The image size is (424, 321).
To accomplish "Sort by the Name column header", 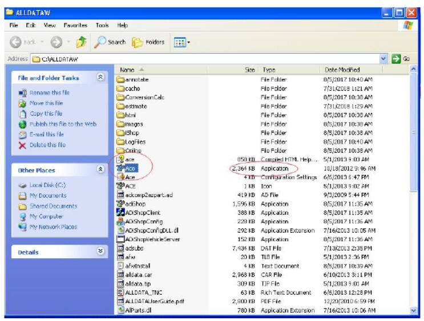I will pos(161,70).
